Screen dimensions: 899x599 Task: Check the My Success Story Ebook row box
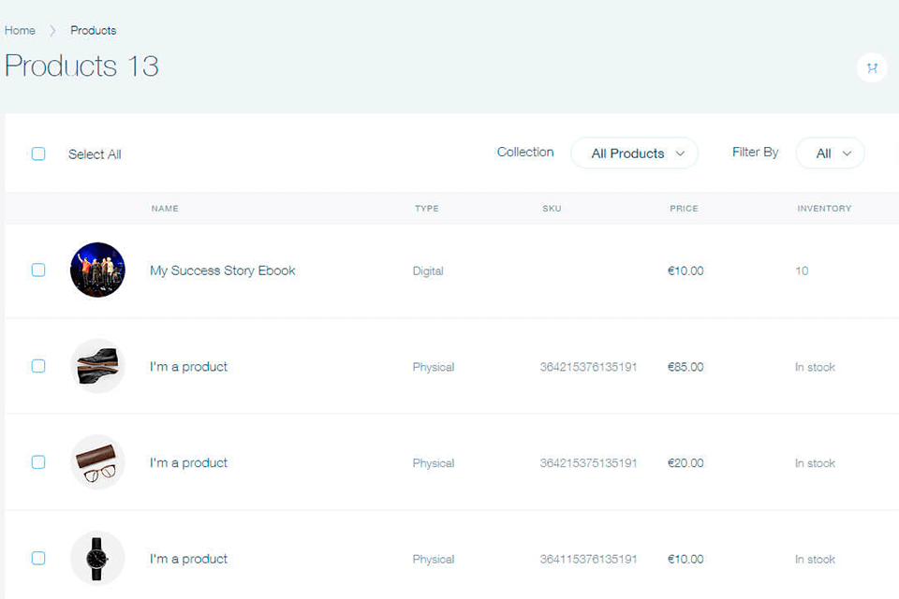(38, 270)
